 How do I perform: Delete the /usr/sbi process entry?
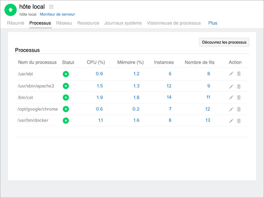(239, 74)
